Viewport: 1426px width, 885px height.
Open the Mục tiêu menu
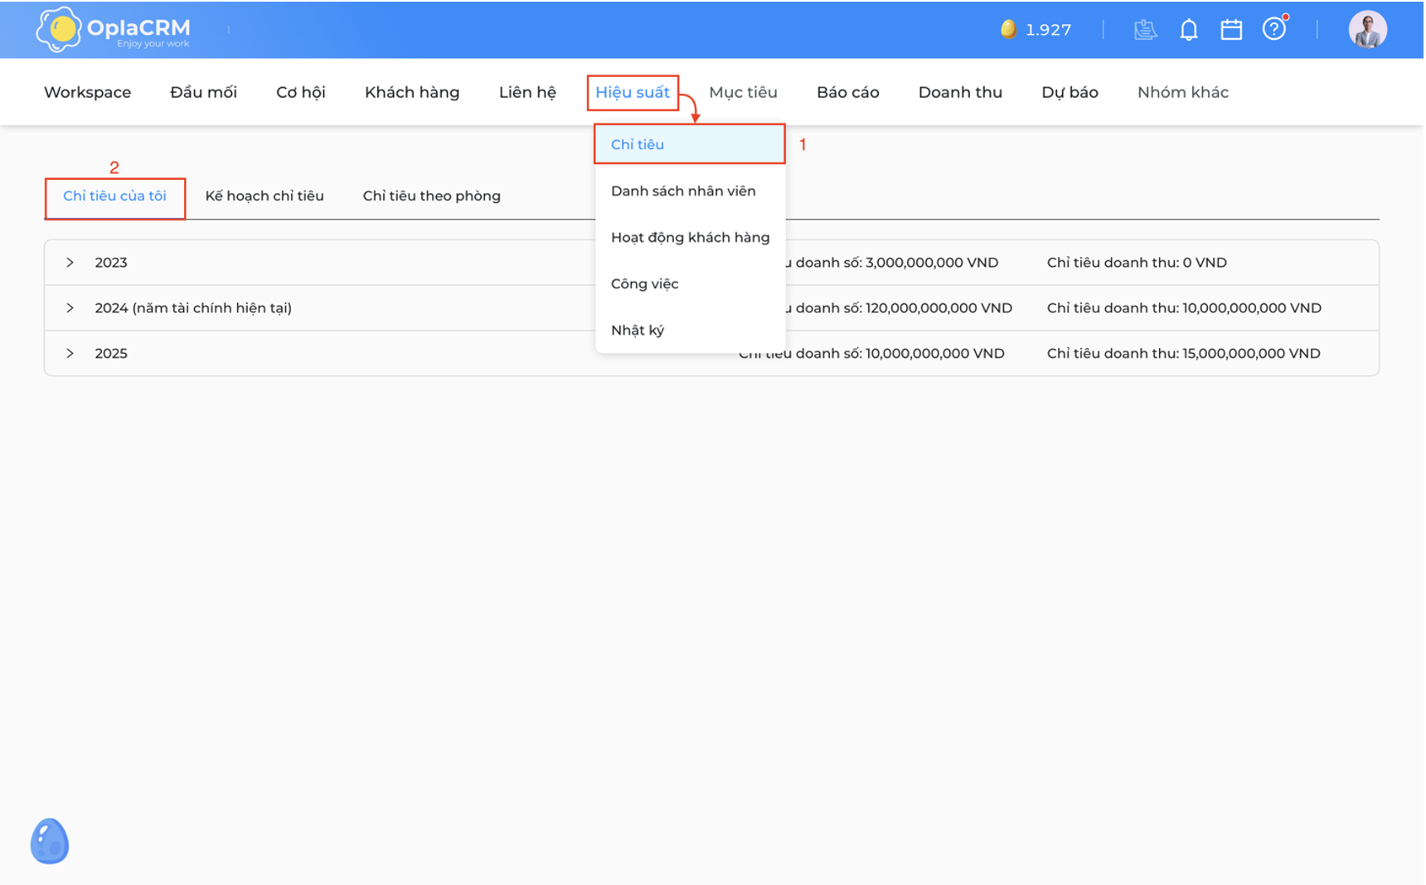tap(743, 92)
